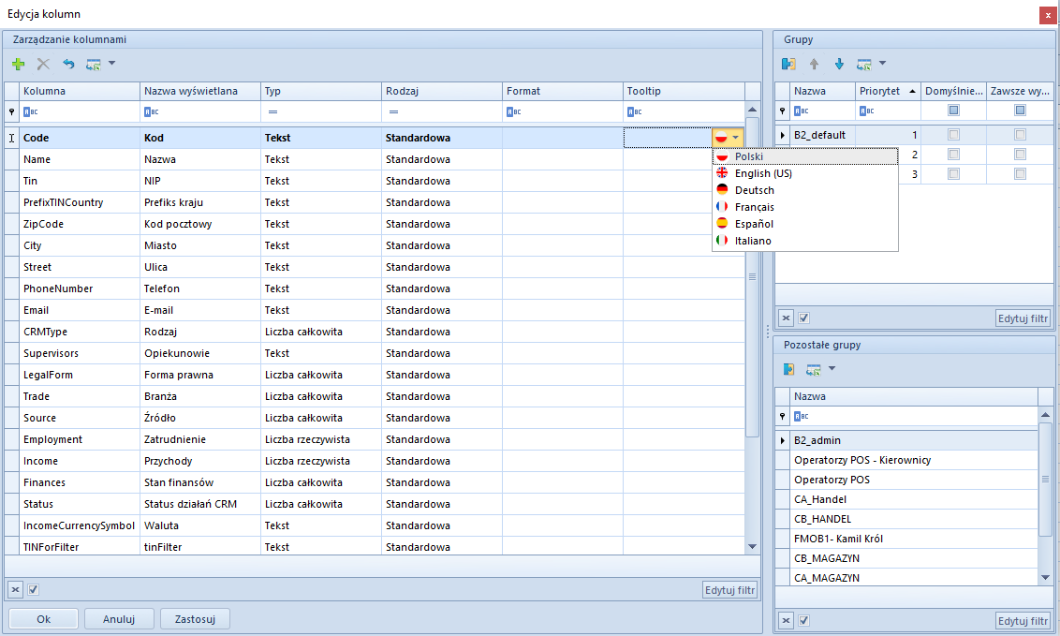Click the Pozostałe grupy list scrollbar thumb

point(1045,479)
